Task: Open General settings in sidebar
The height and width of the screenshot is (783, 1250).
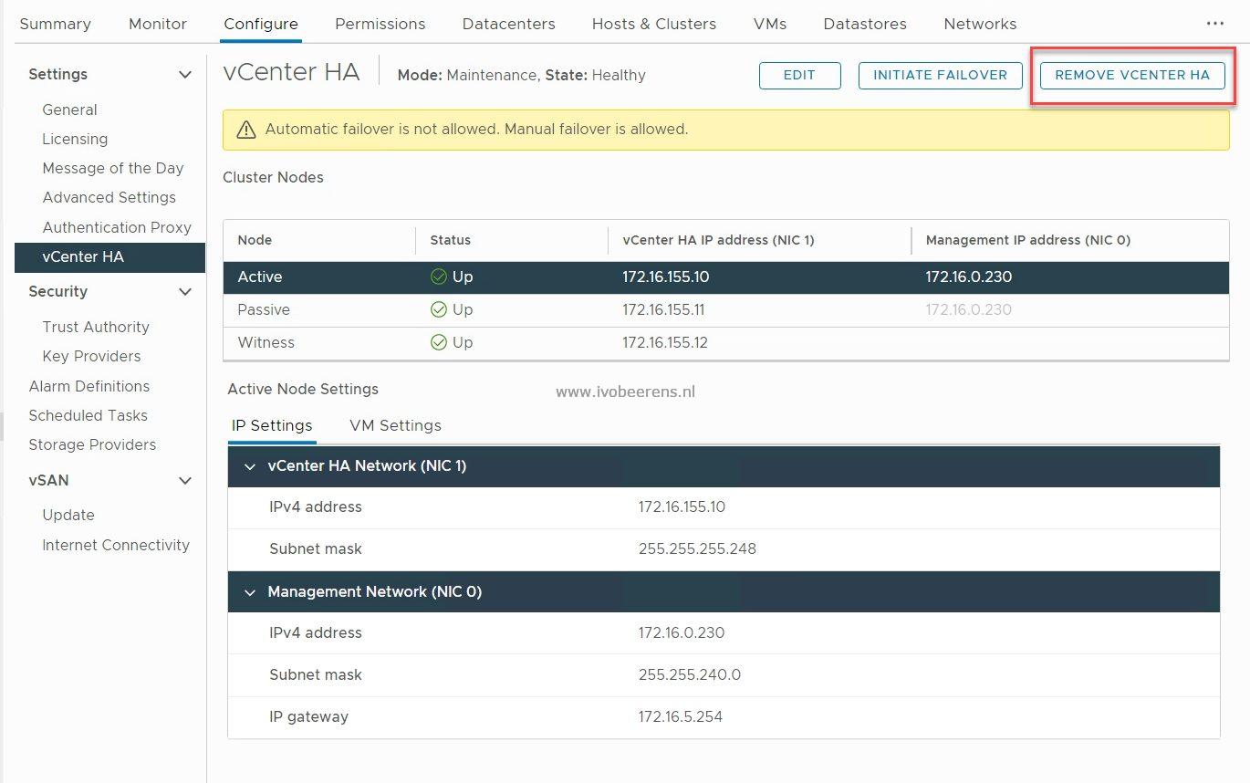Action: coord(69,110)
